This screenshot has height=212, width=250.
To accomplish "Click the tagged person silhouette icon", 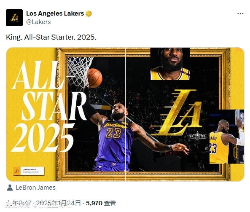I will click(10, 188).
